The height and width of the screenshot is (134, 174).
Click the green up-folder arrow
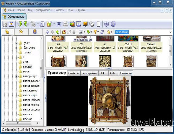click(57, 32)
